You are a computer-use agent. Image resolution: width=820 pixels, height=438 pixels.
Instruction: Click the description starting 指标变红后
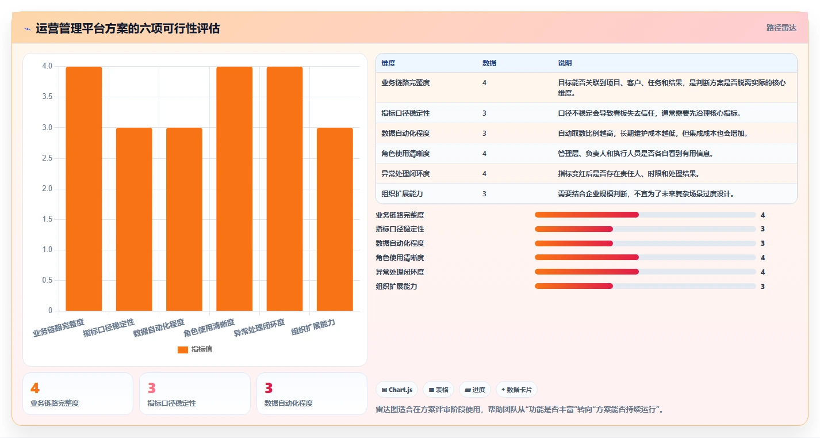tap(629, 174)
